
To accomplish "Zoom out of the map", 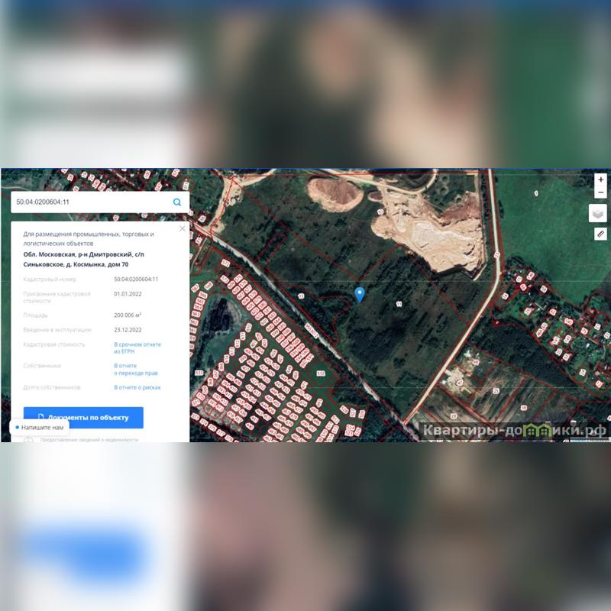I will click(x=601, y=194).
